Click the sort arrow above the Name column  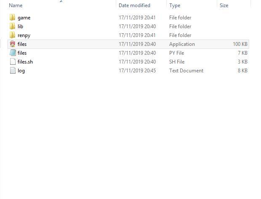point(61,2)
